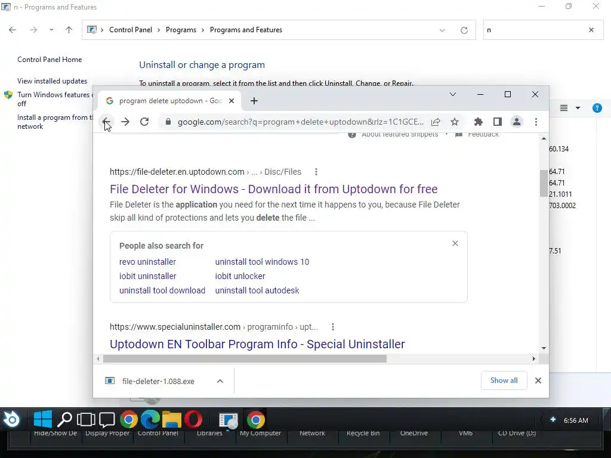Reload the Google search page

click(x=144, y=122)
